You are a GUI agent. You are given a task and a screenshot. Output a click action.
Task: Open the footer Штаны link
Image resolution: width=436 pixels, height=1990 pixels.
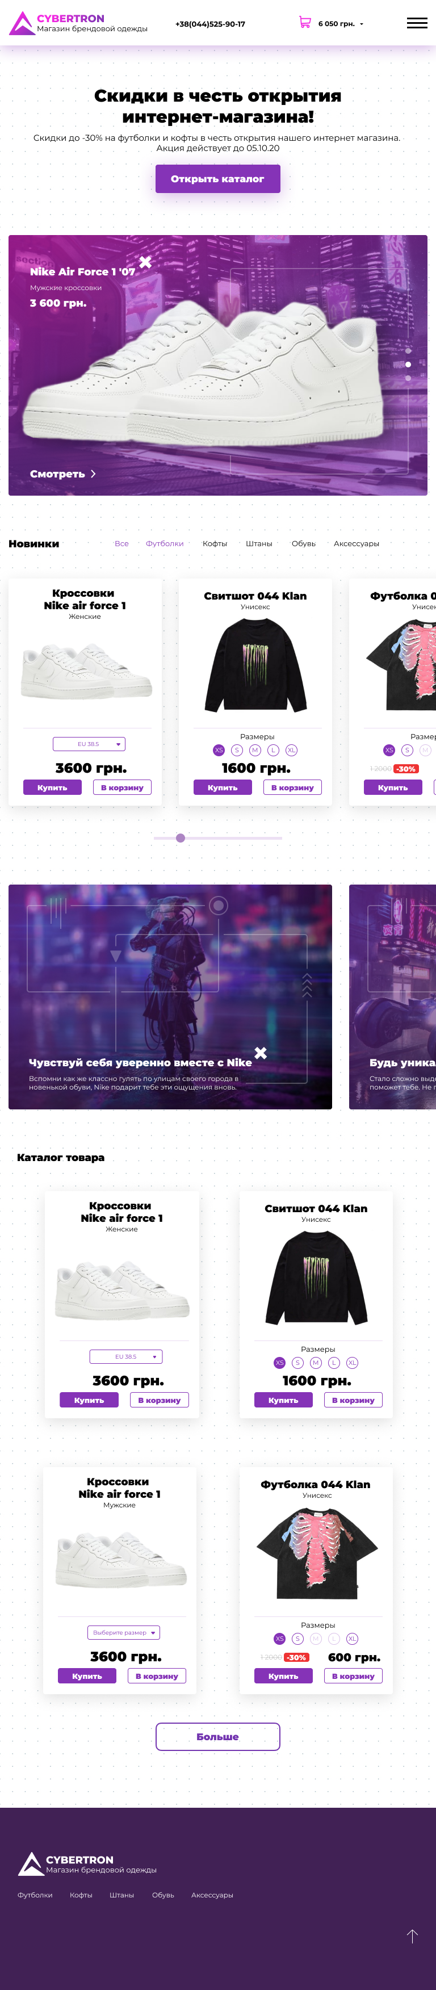pos(121,1895)
